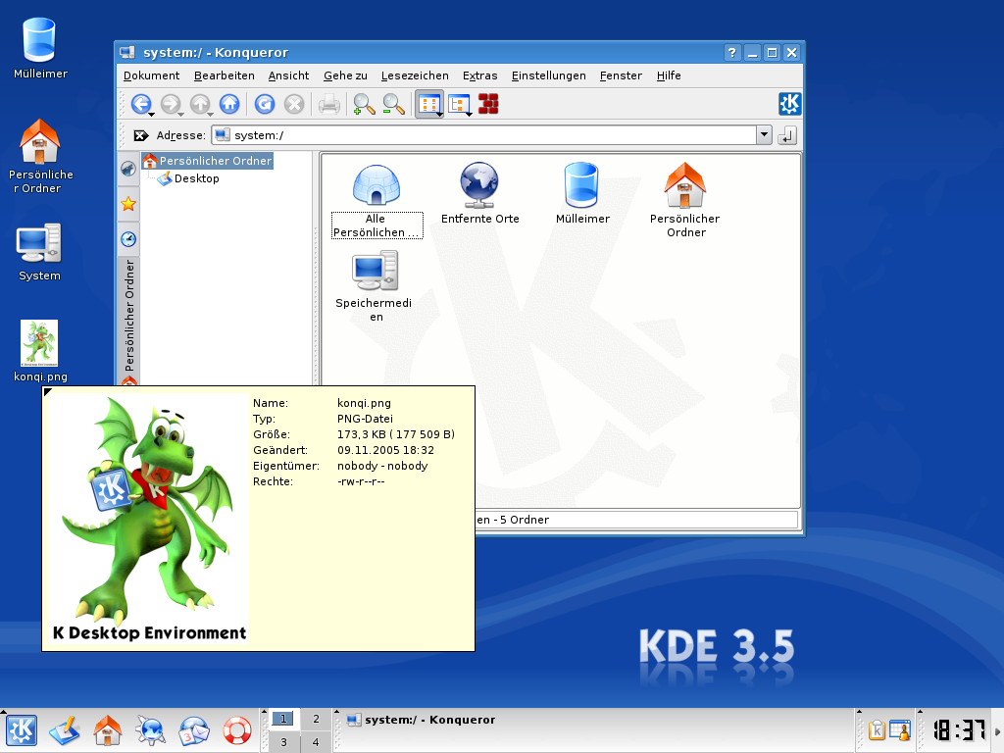
Task: Launch Kontact mail icon in panel
Action: [193, 729]
